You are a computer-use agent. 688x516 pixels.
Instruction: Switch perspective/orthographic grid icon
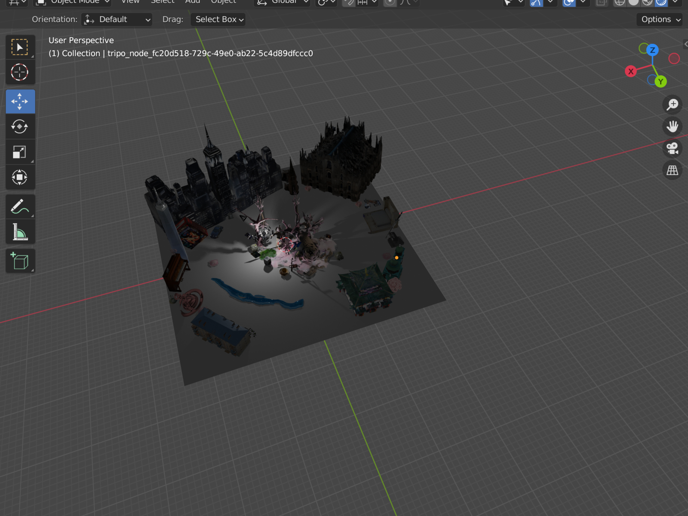pyautogui.click(x=673, y=170)
